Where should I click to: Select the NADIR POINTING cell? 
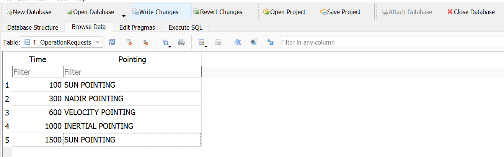pos(132,99)
